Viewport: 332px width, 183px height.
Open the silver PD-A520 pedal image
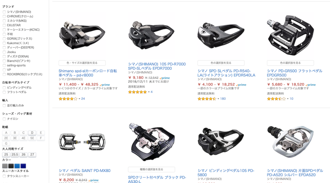tap(290, 141)
